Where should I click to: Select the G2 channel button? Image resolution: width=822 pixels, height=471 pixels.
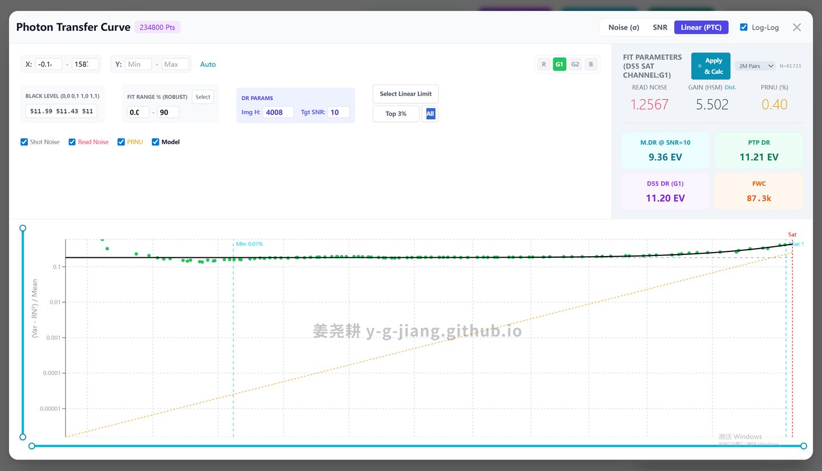coord(575,64)
